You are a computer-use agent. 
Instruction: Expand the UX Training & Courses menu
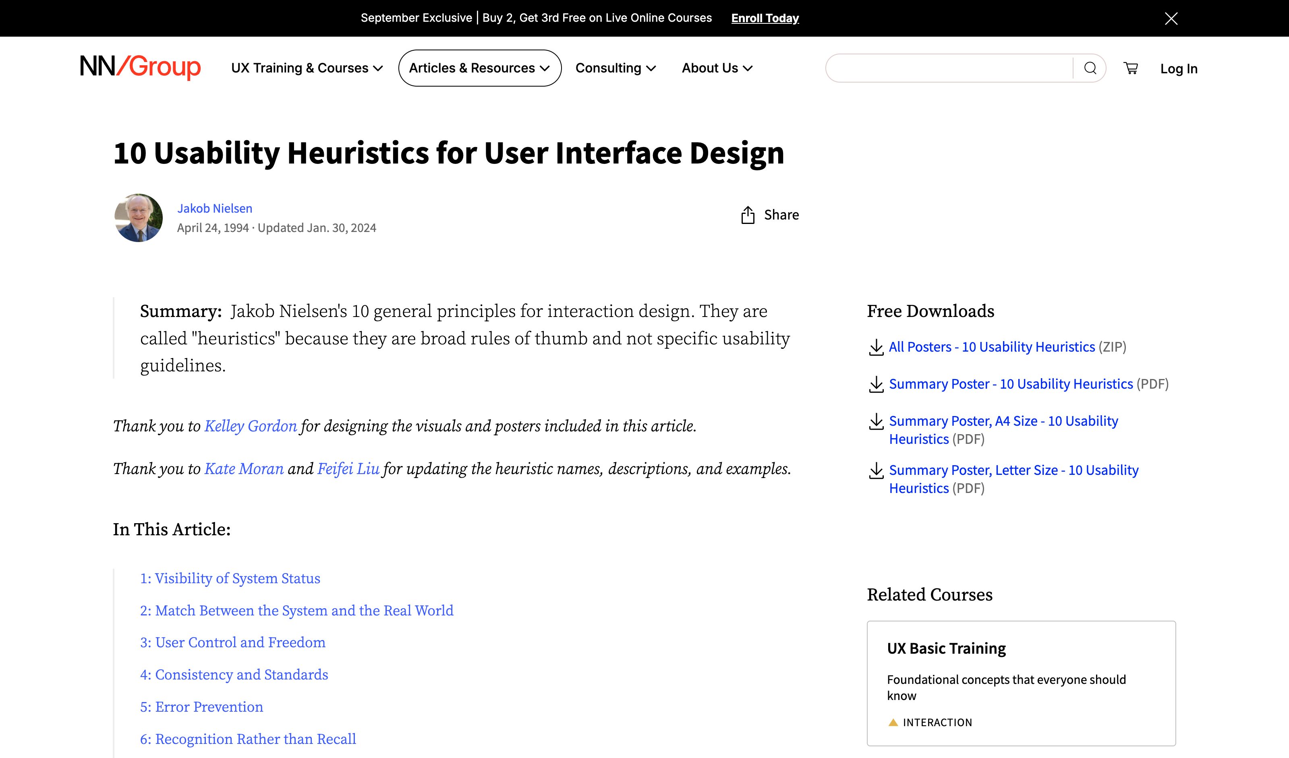tap(307, 68)
